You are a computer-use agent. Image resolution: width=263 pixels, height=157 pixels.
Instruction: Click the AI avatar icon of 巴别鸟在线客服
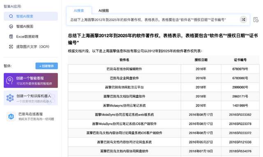pos(11,116)
